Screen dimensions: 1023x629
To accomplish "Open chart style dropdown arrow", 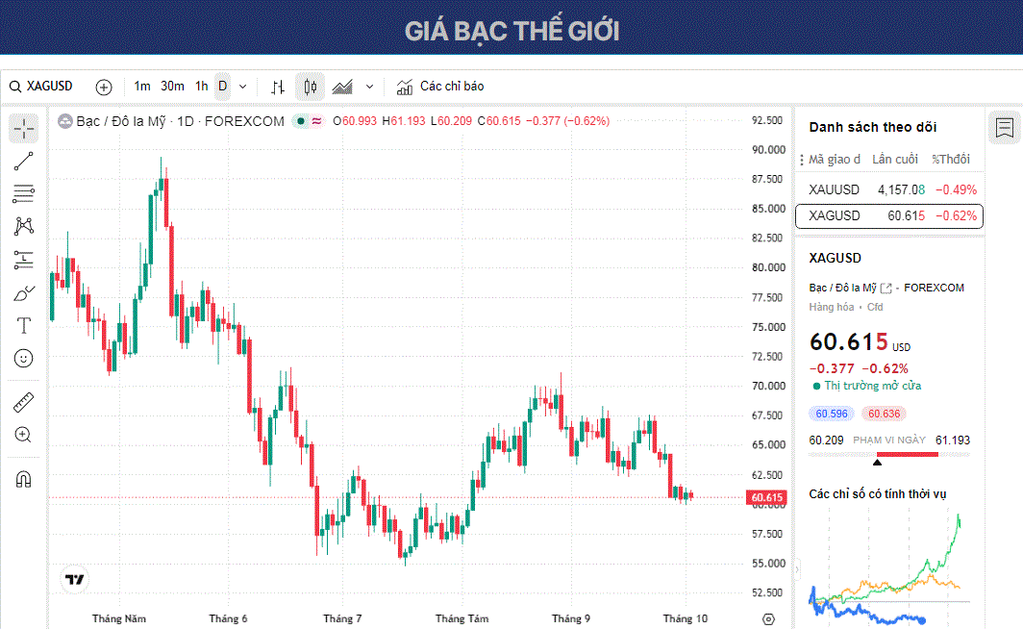I will [370, 87].
